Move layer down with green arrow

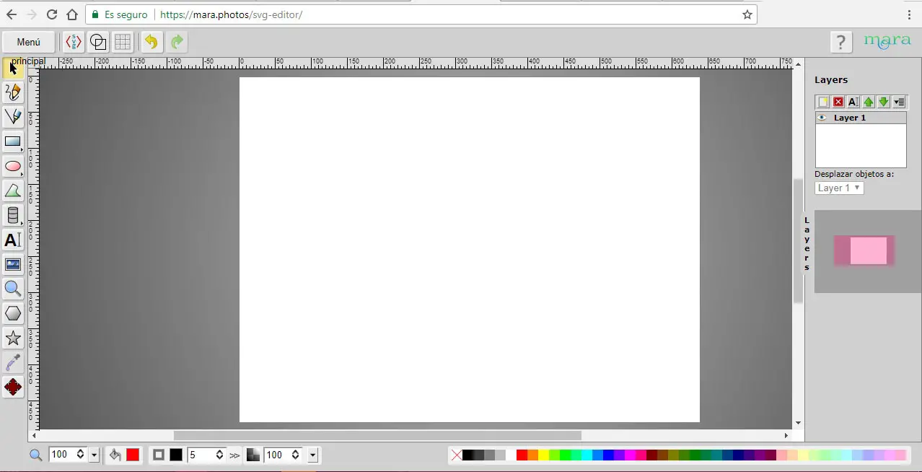point(884,102)
